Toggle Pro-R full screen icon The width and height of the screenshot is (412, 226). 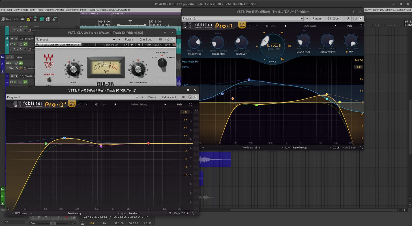360,26
